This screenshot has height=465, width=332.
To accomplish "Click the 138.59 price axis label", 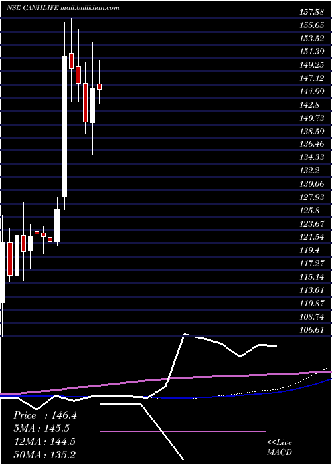I will click(x=311, y=131).
